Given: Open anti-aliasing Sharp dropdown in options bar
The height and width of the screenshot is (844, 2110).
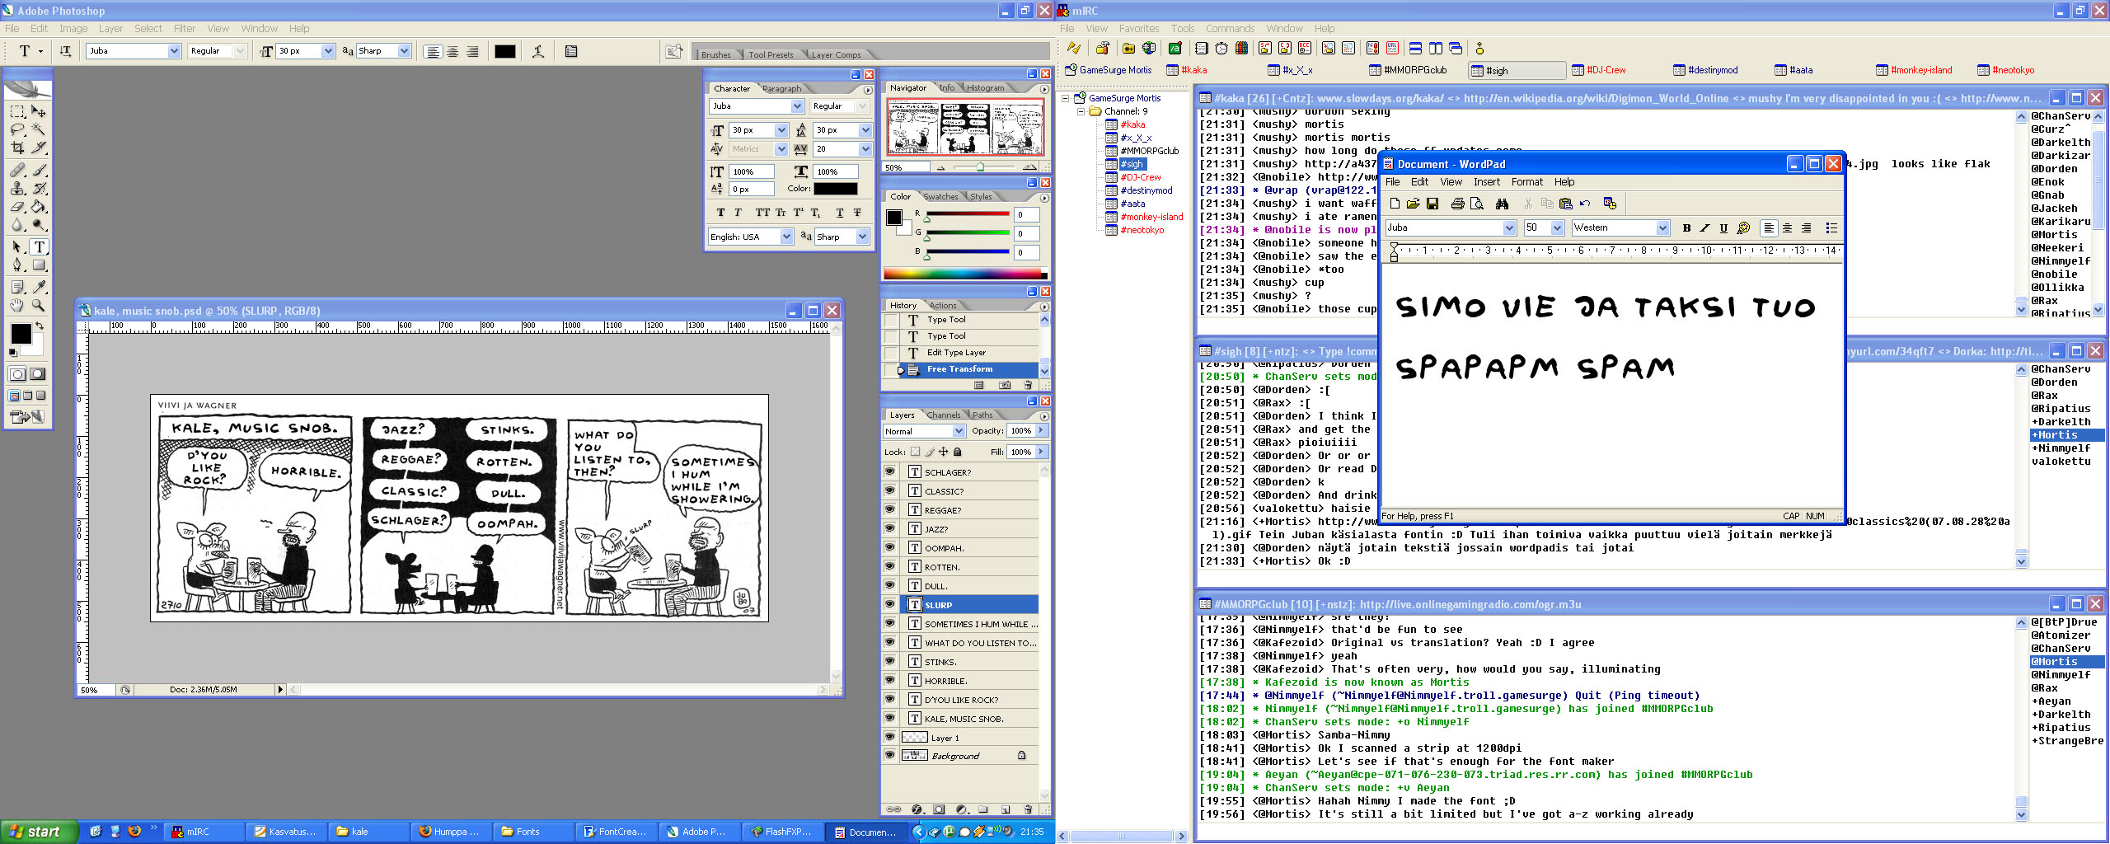Looking at the screenshot, I should (404, 51).
